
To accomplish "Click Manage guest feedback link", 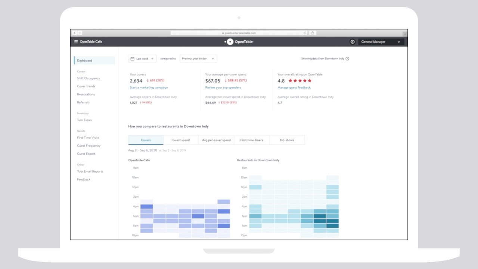I will 294,87.
